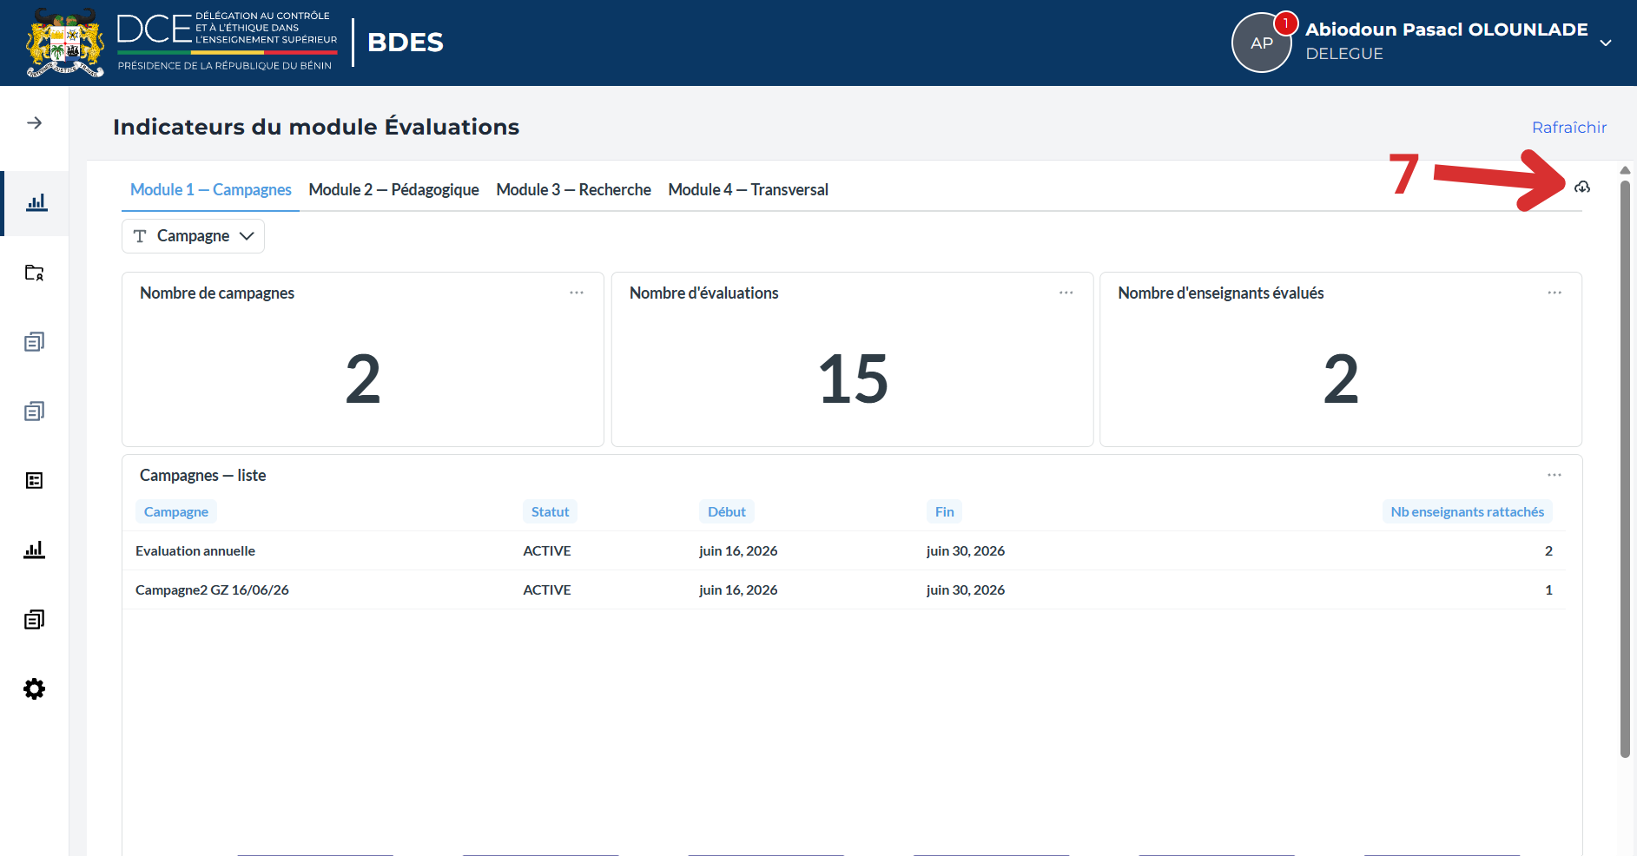This screenshot has width=1637, height=856.
Task: Switch to Module 2 — Pédagogique tab
Action: 393,190
